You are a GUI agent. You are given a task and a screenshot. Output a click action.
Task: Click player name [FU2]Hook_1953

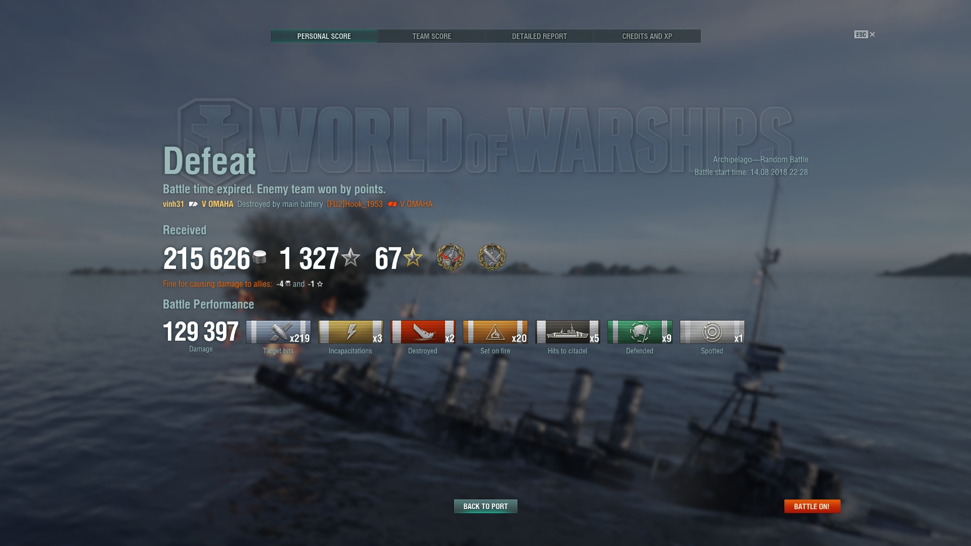(x=355, y=204)
